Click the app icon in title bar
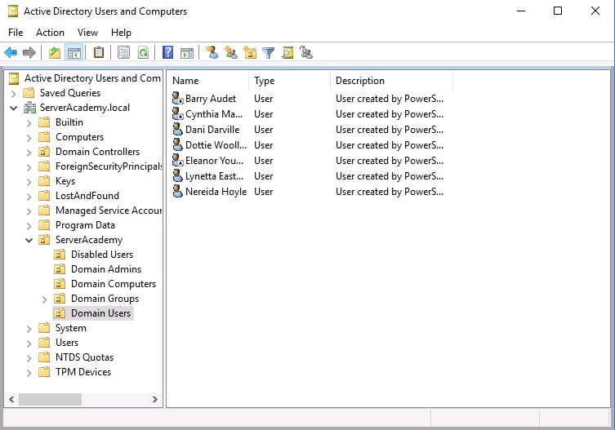Viewport: 615px width, 430px height. point(13,11)
